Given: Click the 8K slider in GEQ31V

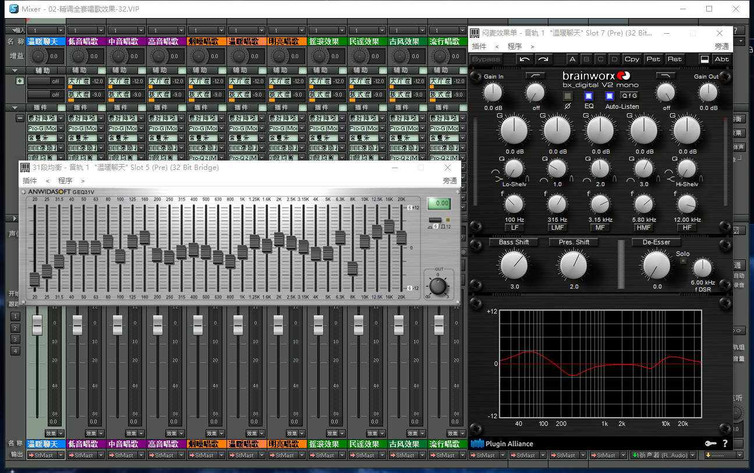Looking at the screenshot, I should pyautogui.click(x=352, y=268).
